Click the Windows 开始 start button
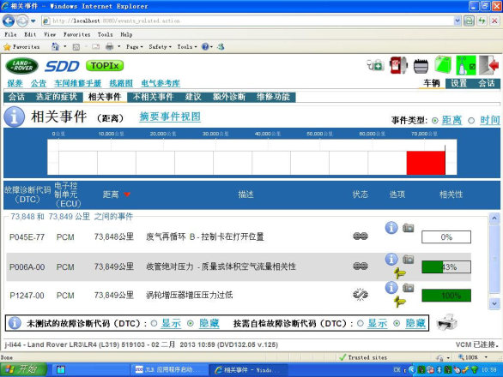 point(23,369)
